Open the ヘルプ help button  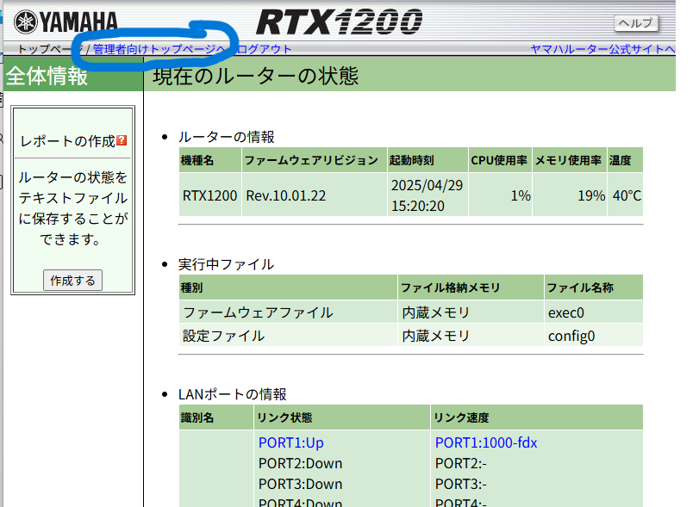[636, 22]
